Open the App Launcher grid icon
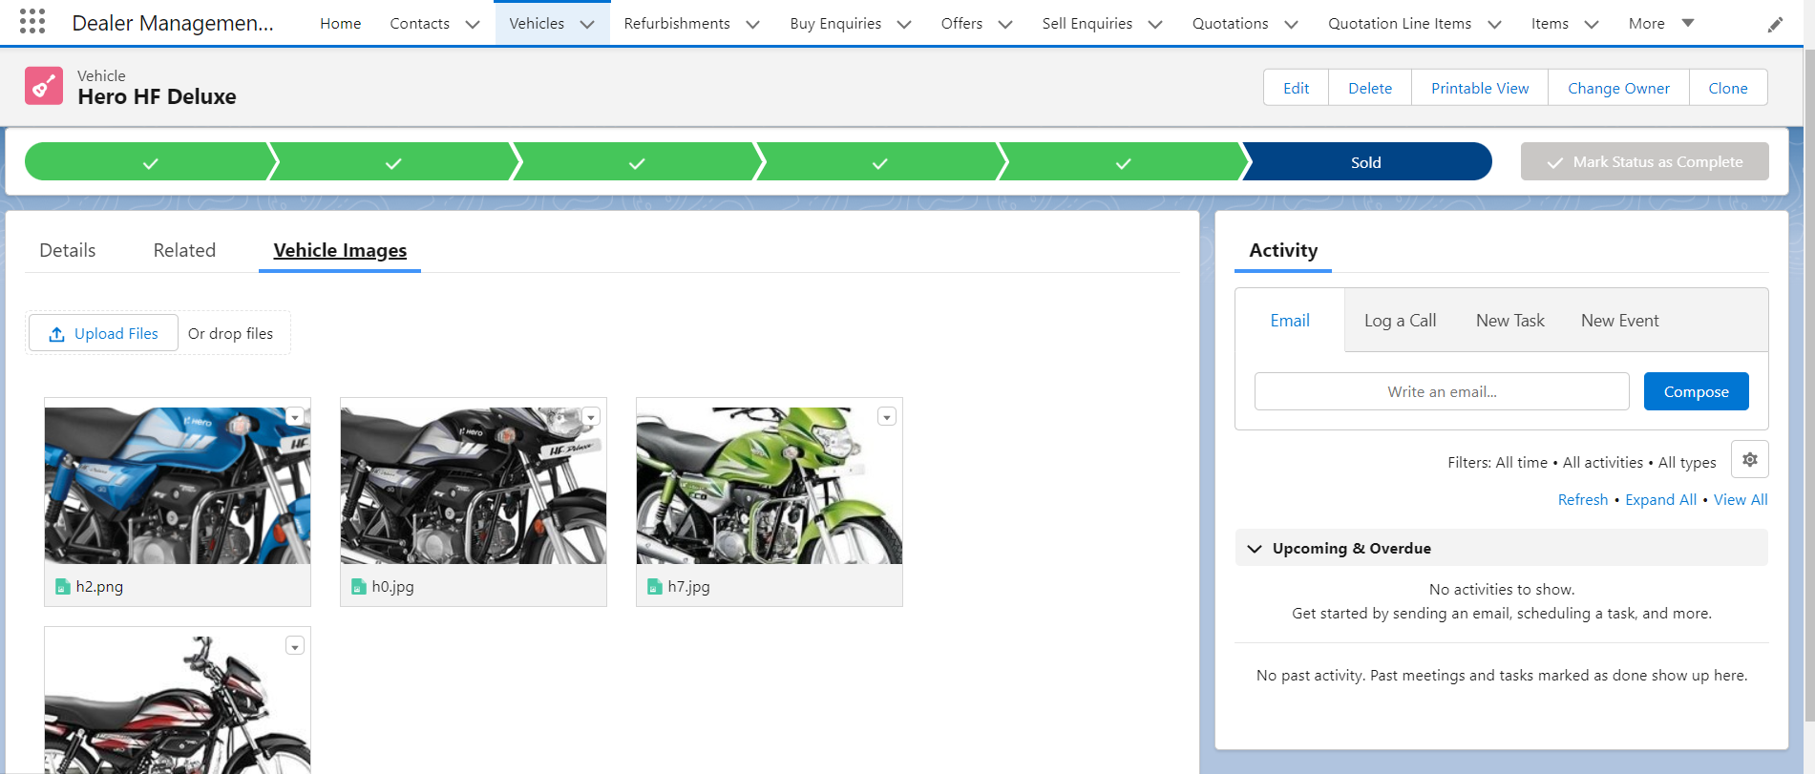Image resolution: width=1815 pixels, height=774 pixels. click(x=32, y=22)
